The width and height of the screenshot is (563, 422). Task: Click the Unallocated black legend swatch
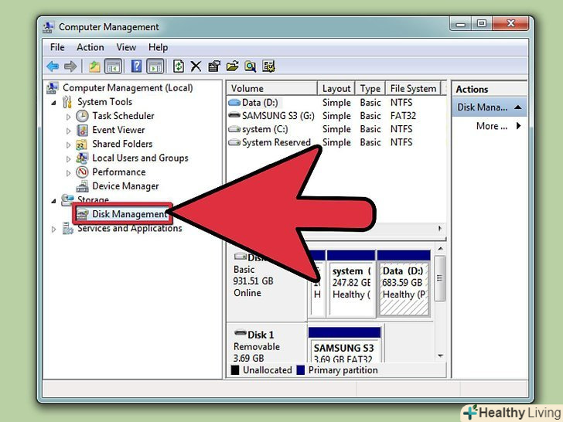(x=235, y=370)
